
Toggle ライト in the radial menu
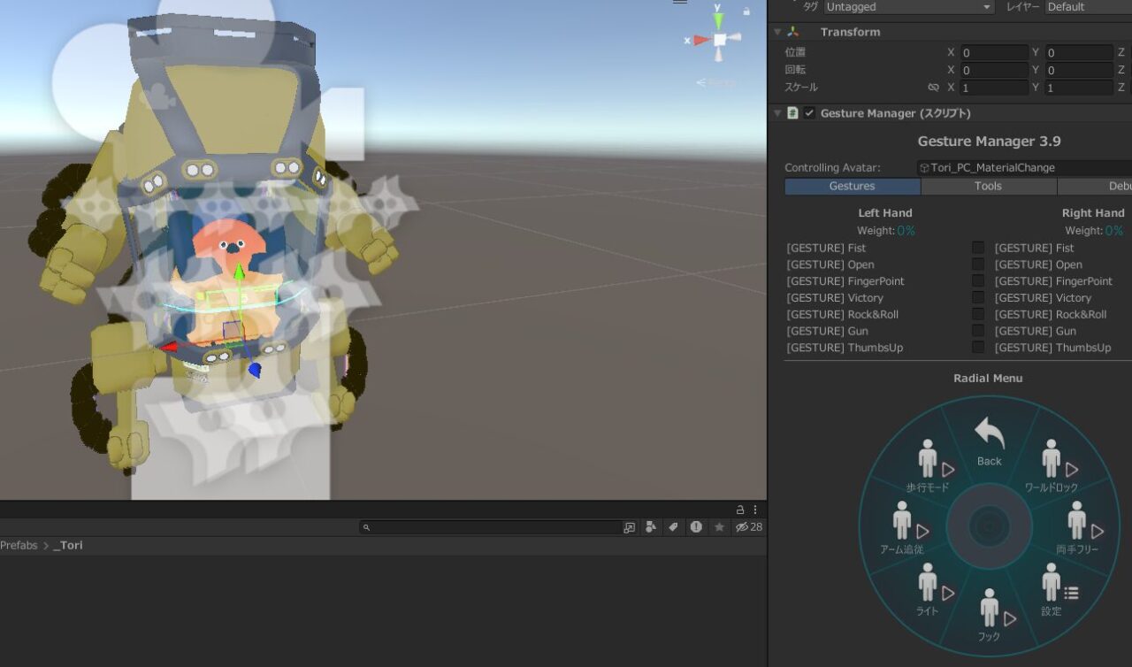928,591
